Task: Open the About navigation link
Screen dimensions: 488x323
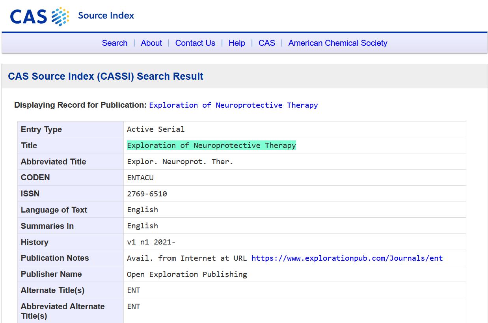Action: click(151, 43)
